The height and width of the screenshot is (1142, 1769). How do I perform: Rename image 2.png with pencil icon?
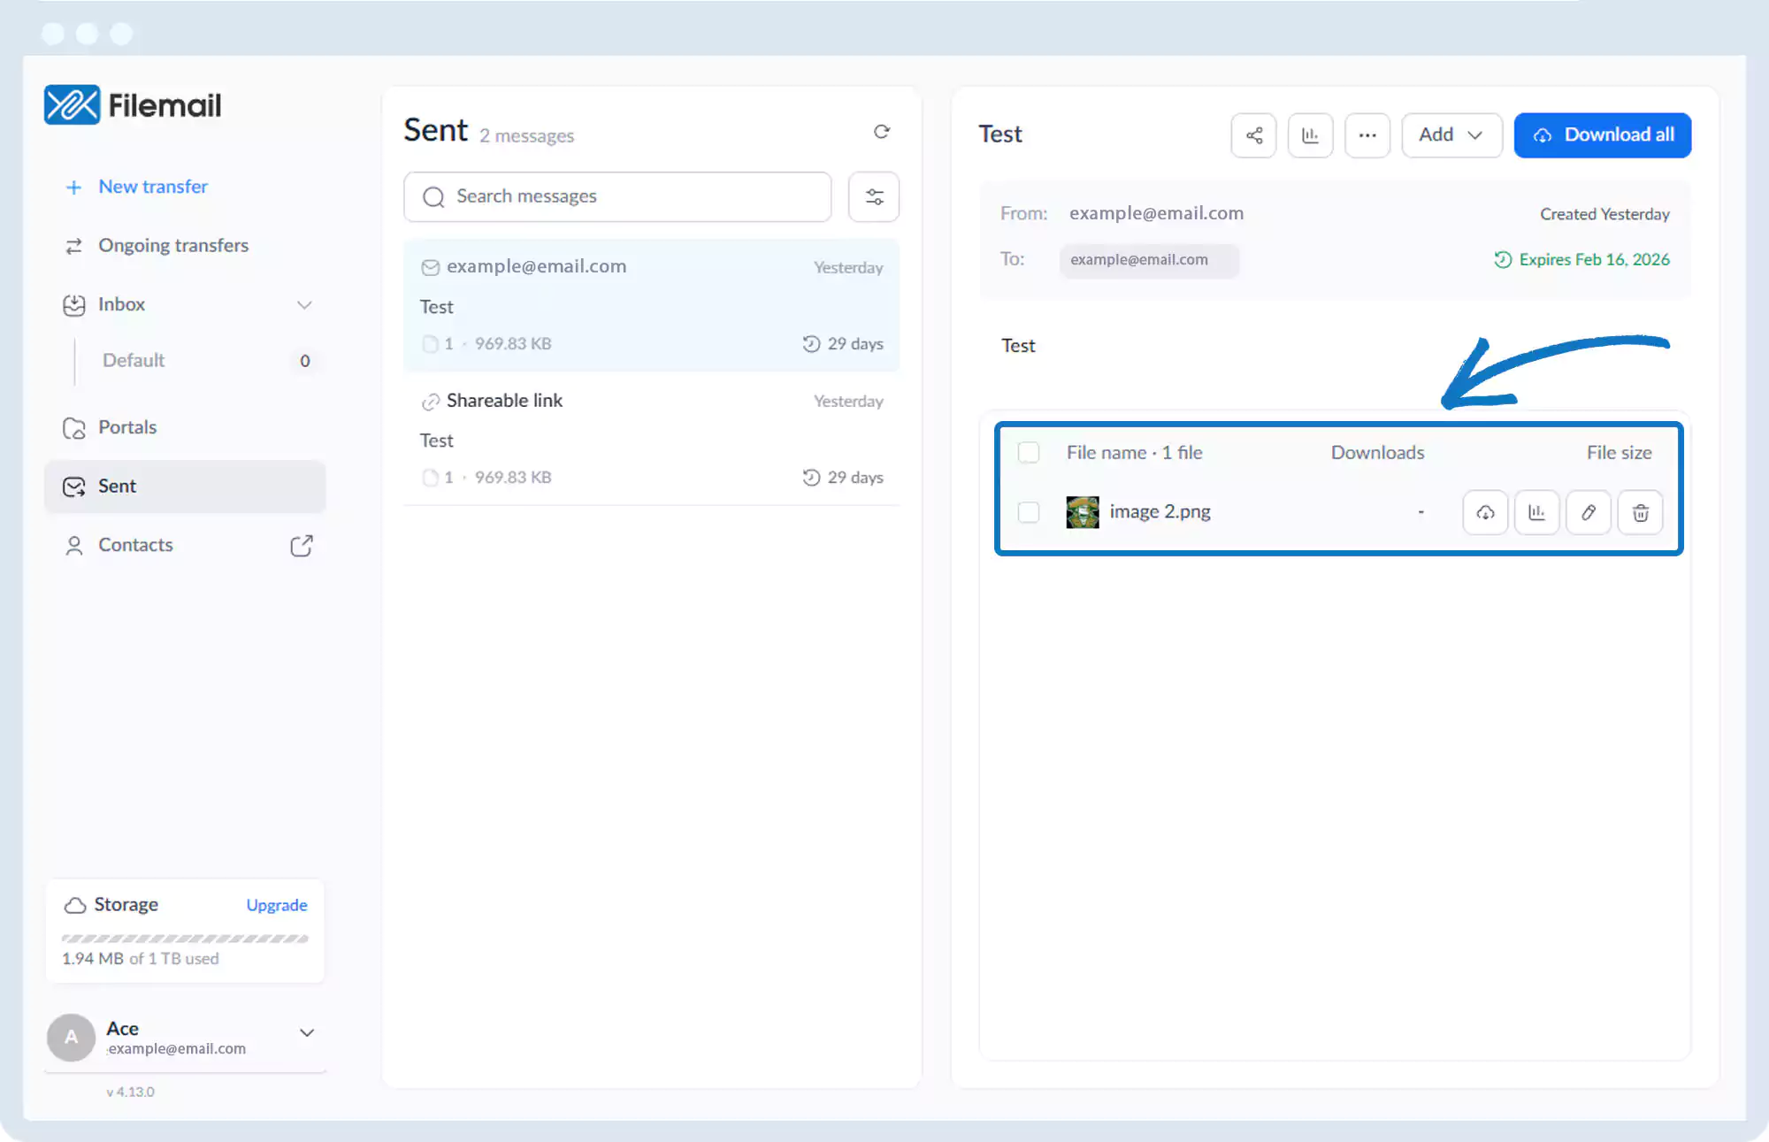pyautogui.click(x=1589, y=512)
